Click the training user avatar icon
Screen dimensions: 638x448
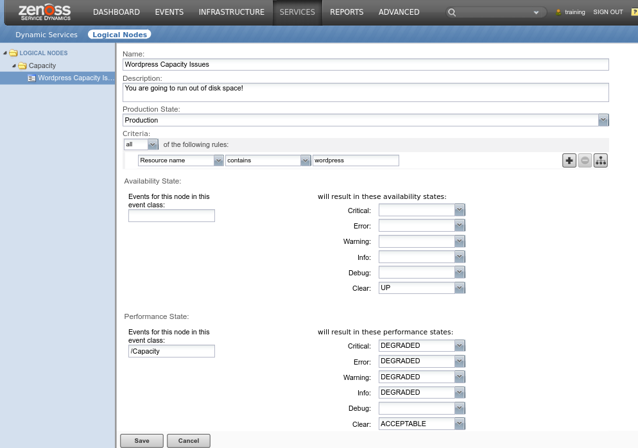tap(558, 12)
